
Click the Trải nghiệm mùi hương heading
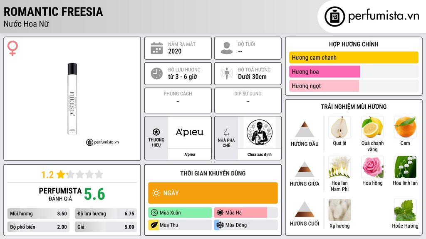pyautogui.click(x=354, y=107)
